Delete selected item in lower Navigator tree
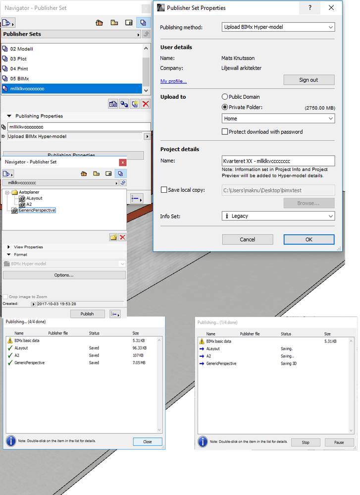This screenshot has height=495, width=360. pos(122,237)
